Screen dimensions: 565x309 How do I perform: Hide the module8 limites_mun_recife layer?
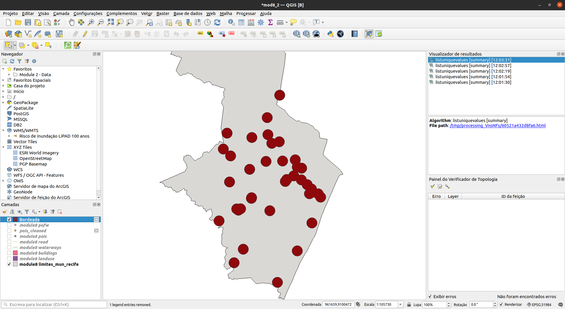coord(9,264)
